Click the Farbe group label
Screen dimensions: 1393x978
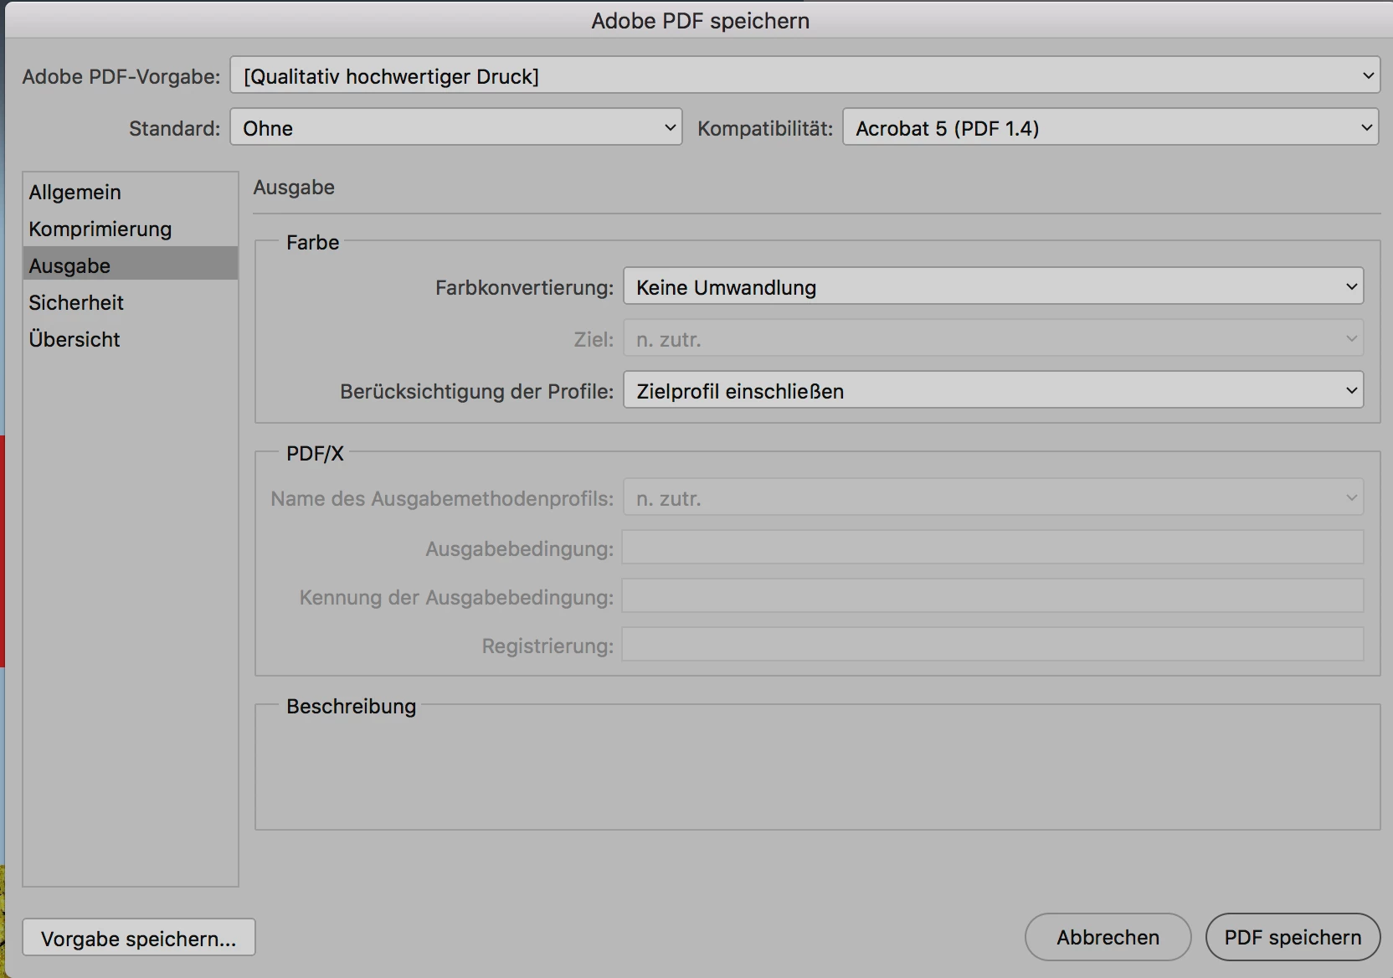pos(312,242)
